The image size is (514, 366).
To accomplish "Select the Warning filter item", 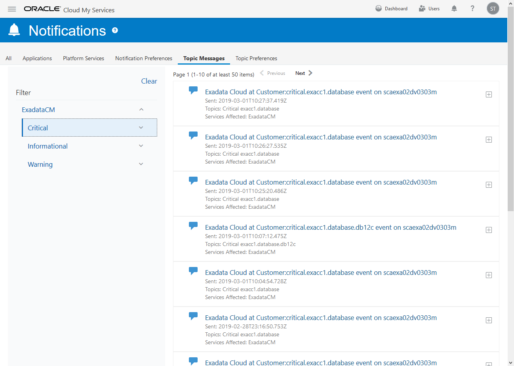I will 40,164.
